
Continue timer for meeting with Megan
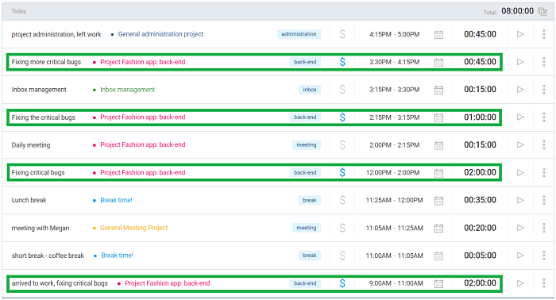click(520, 228)
